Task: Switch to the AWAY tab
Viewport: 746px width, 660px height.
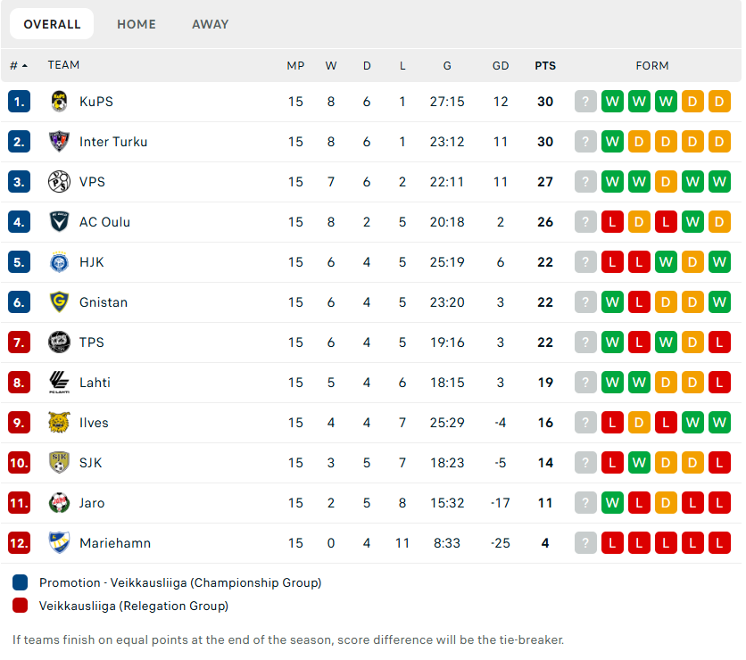Action: click(211, 24)
